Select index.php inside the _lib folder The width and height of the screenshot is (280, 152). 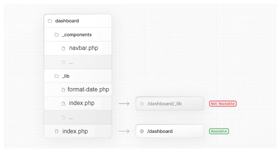82,103
